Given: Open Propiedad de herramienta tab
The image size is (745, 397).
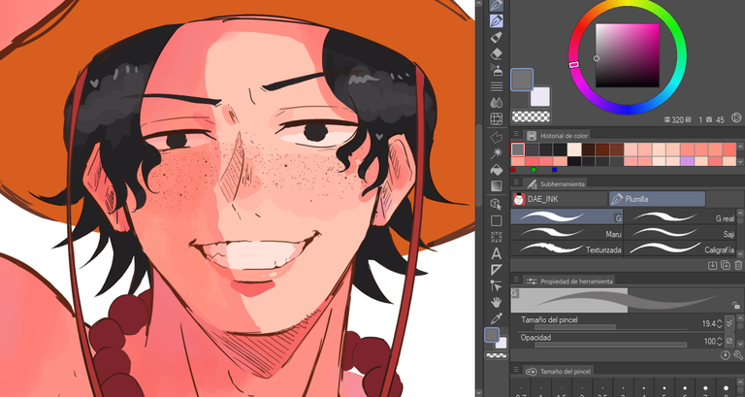Looking at the screenshot, I should pos(568,281).
